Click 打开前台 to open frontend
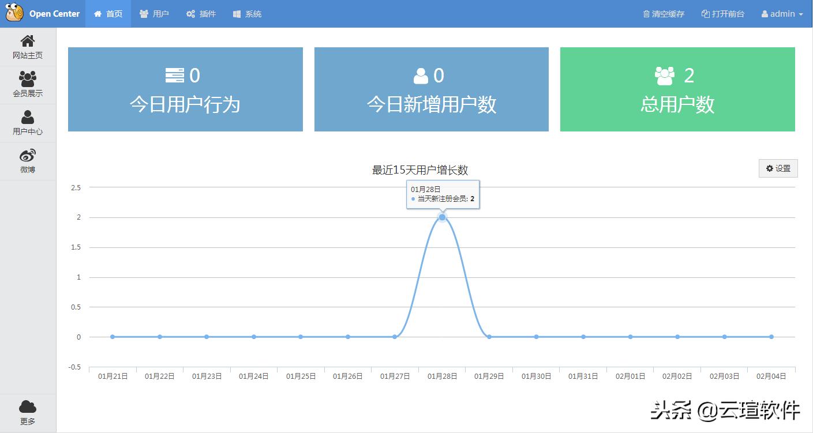 (723, 14)
